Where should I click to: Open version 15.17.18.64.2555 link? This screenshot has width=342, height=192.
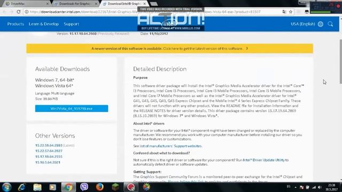pyautogui.click(x=49, y=156)
